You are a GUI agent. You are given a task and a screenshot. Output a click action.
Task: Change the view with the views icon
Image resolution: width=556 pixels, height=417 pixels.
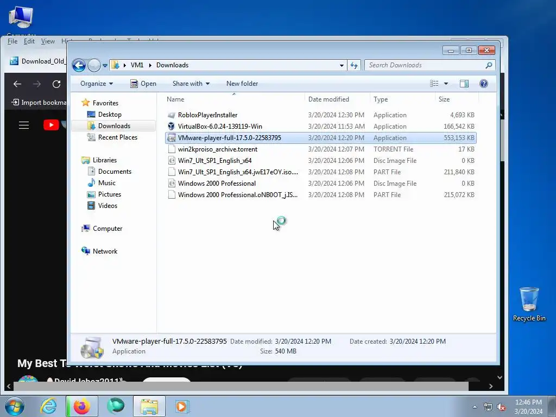[x=434, y=83]
